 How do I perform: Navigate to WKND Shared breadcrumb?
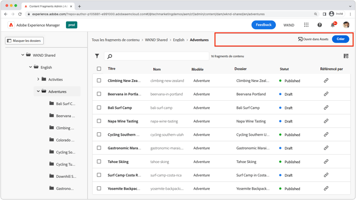[156, 40]
